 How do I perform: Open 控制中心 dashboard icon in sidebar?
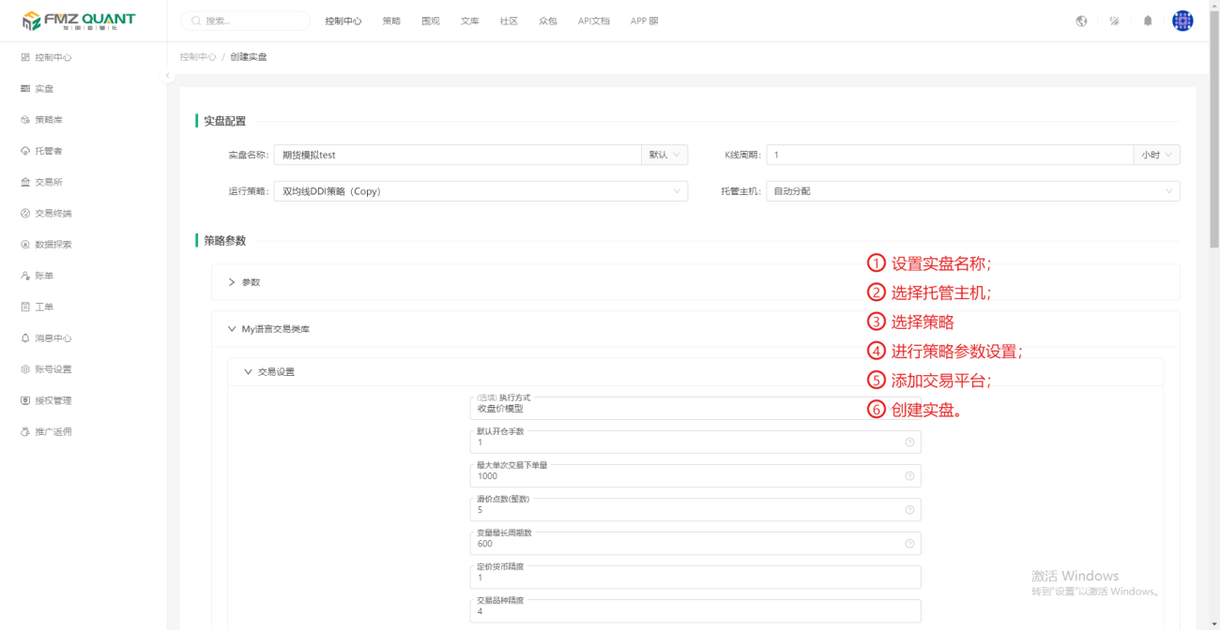[x=25, y=57]
